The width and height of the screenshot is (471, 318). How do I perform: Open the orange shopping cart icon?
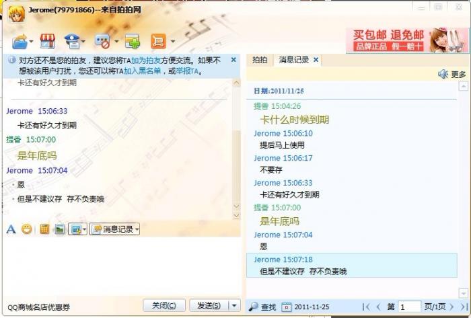(158, 42)
